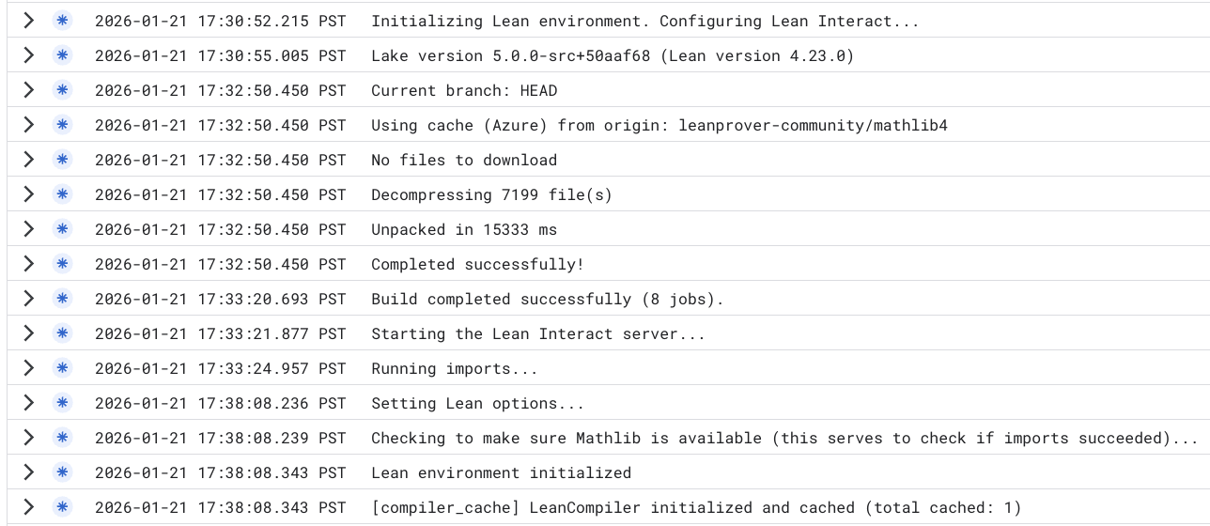Expand the 'Checking to make sure Mathlib' entry
Viewport: 1210px width, 526px height.
(28, 438)
